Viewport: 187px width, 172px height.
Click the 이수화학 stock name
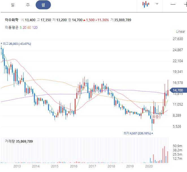12,20
